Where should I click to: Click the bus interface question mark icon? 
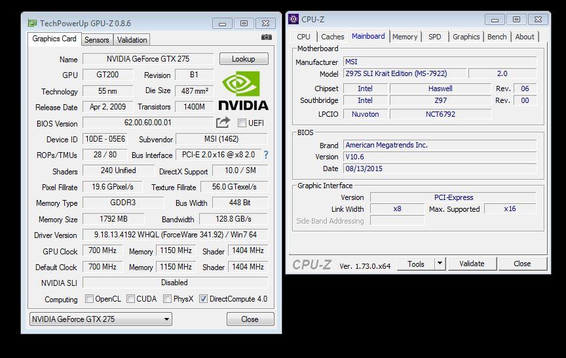pyautogui.click(x=266, y=155)
